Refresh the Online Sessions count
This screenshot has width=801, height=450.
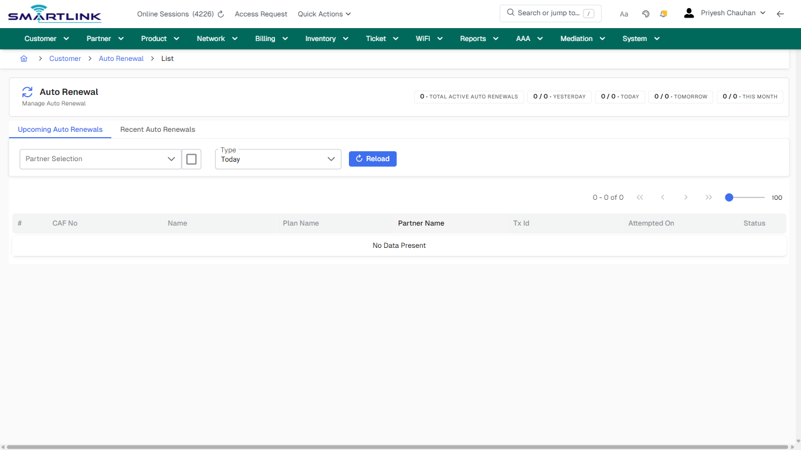(220, 13)
